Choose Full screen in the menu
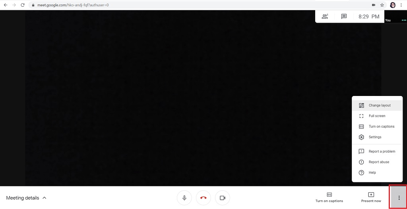 pyautogui.click(x=377, y=116)
